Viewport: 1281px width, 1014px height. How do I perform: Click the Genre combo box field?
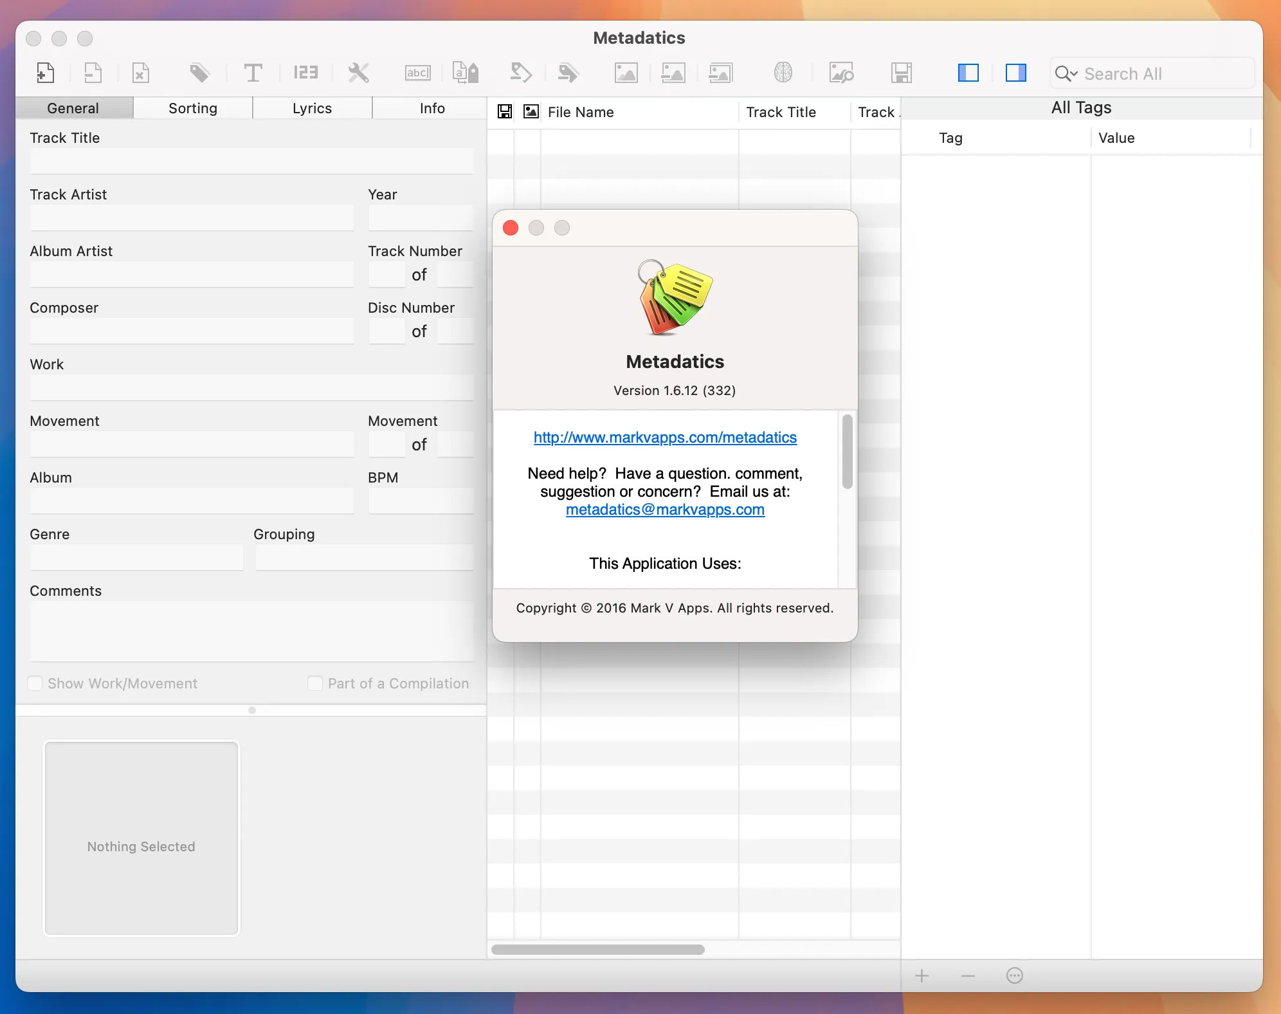point(136,557)
